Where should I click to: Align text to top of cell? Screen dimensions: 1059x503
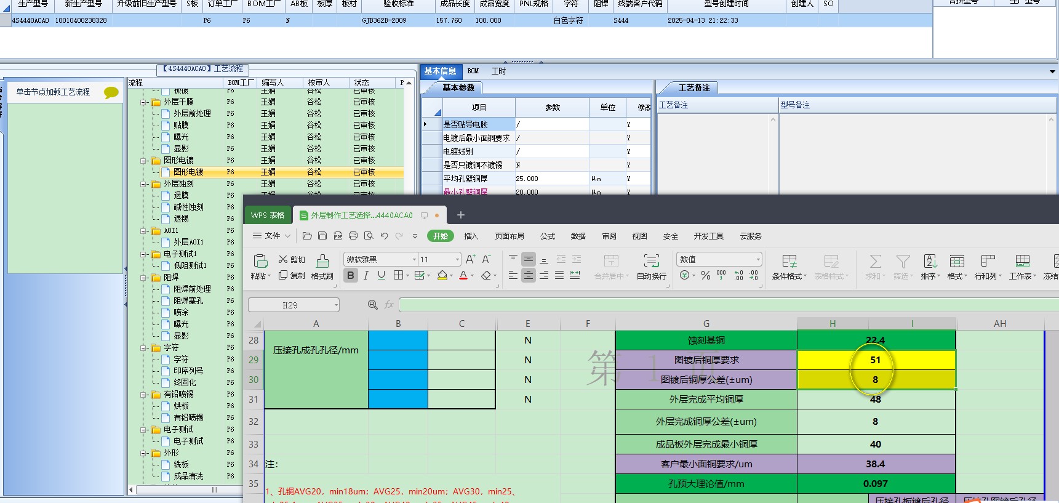pos(513,259)
